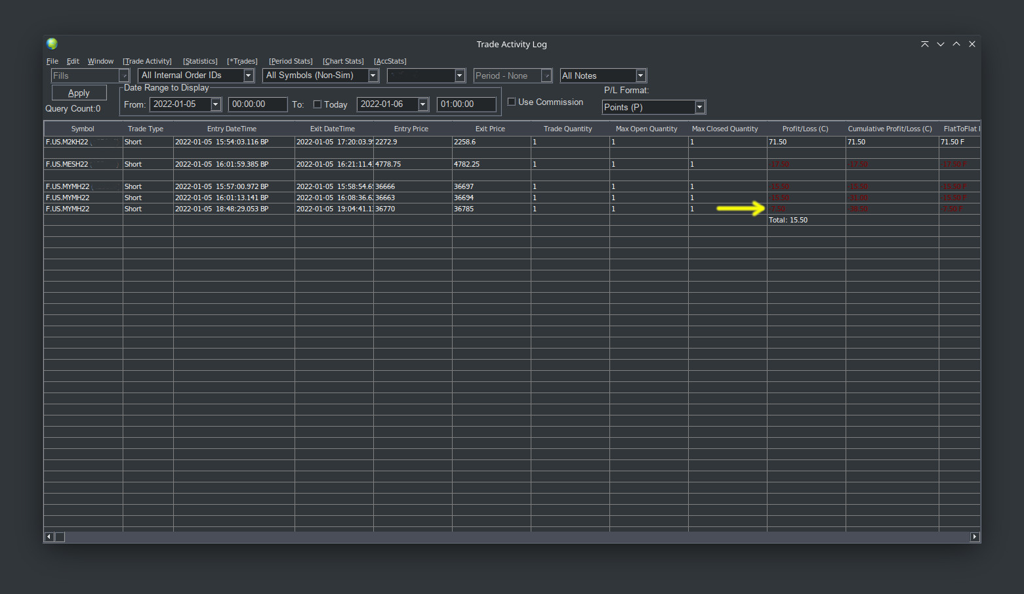Click the keep-on-top arrow in title bar
Image resolution: width=1024 pixels, height=594 pixels.
924,44
